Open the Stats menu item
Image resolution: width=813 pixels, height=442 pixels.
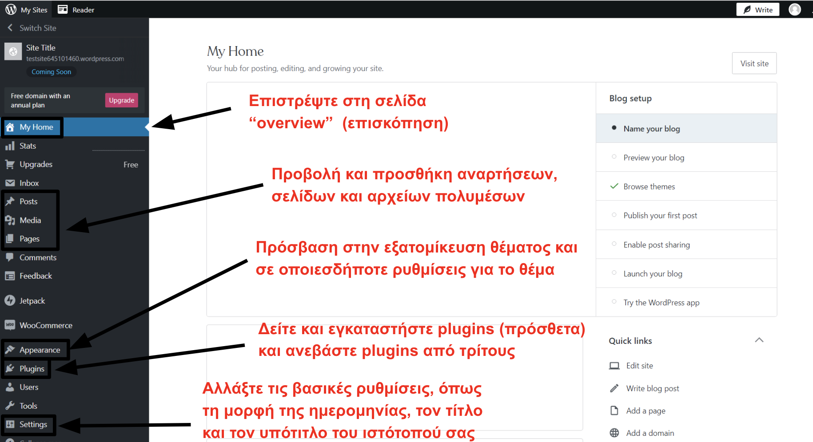point(75,146)
